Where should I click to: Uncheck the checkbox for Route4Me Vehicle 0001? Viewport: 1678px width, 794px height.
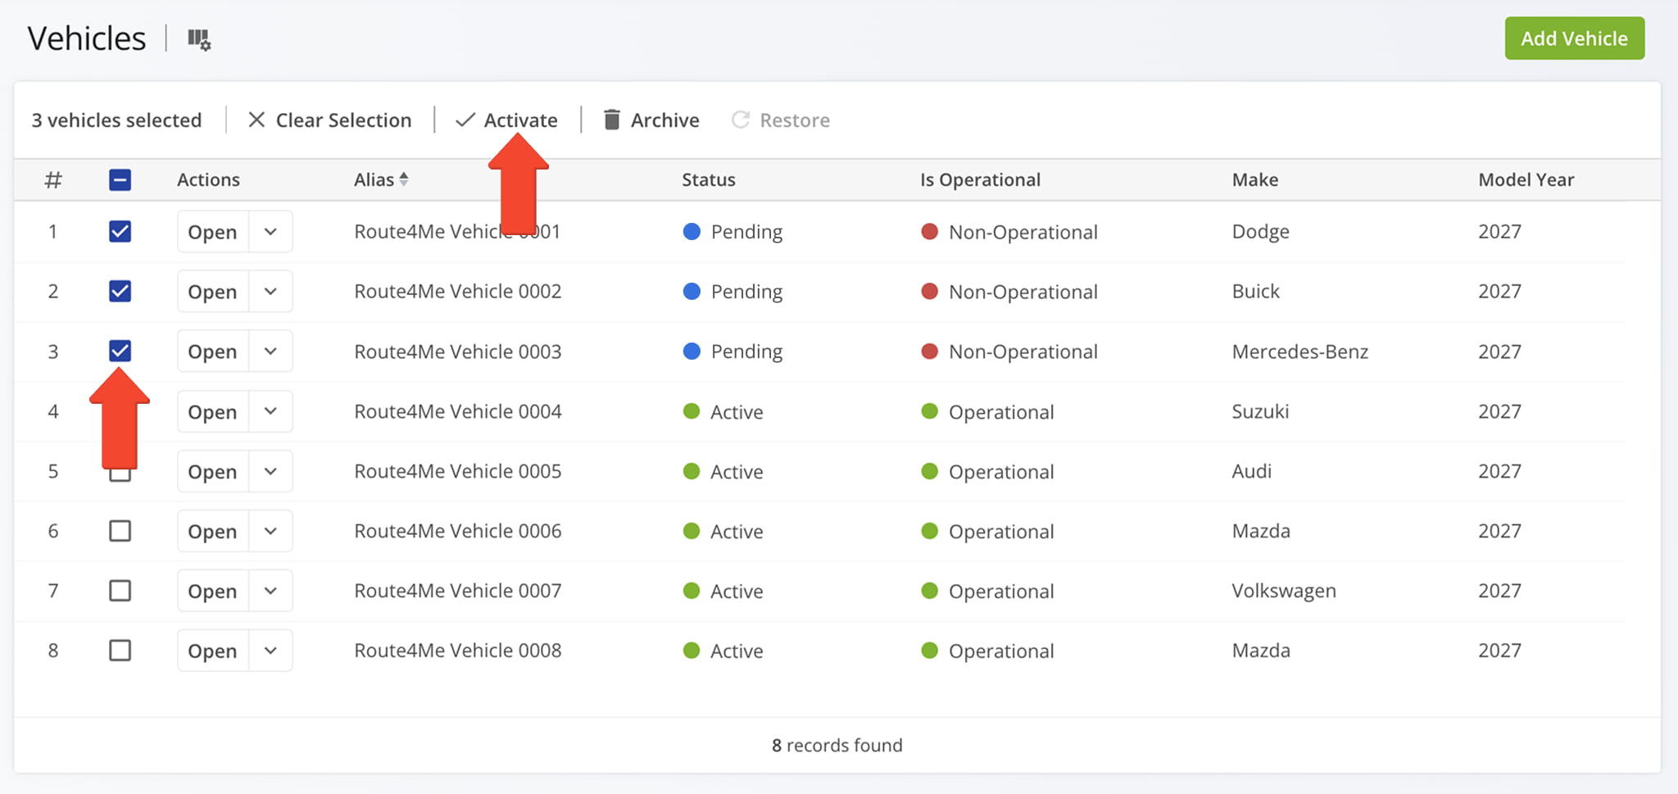120,232
